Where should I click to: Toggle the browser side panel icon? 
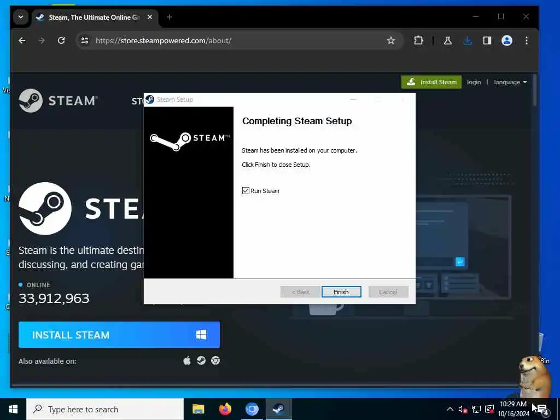(487, 40)
